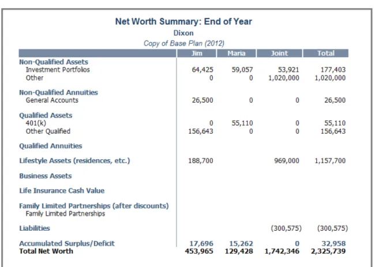Select the 'Joint' column header
The height and width of the screenshot is (267, 375).
point(279,53)
